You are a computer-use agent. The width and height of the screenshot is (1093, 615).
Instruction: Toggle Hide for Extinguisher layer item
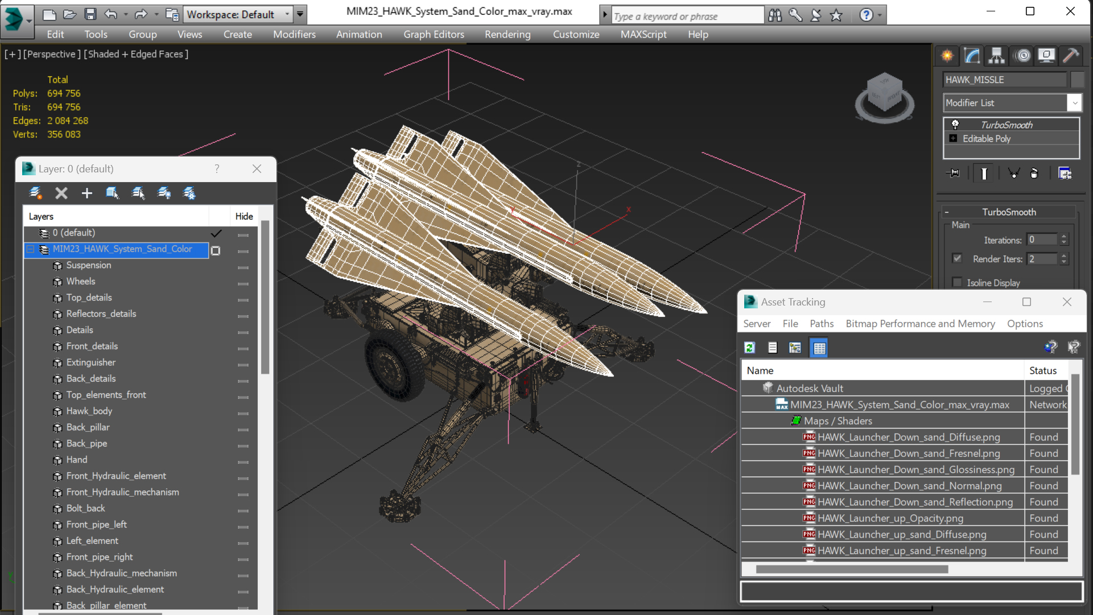244,365
